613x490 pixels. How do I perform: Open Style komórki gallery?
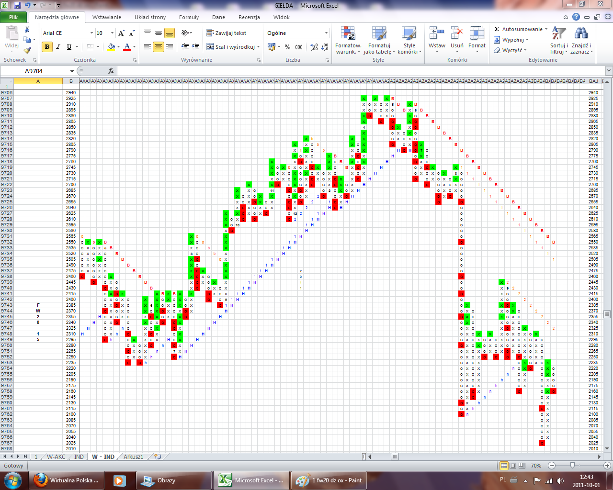(x=409, y=40)
